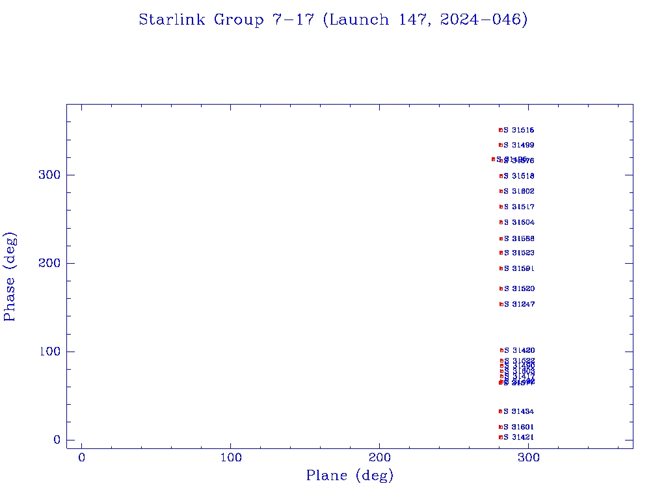Image resolution: width=666 pixels, height=499 pixels.
Task: Click the red marker beside S 31247
Action: 501,304
